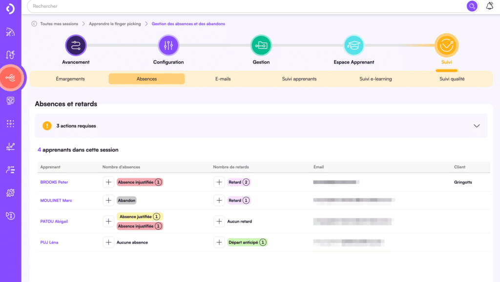This screenshot has height=282, width=500.
Task: Add an absence for BROOKS Peter
Action: pyautogui.click(x=108, y=182)
